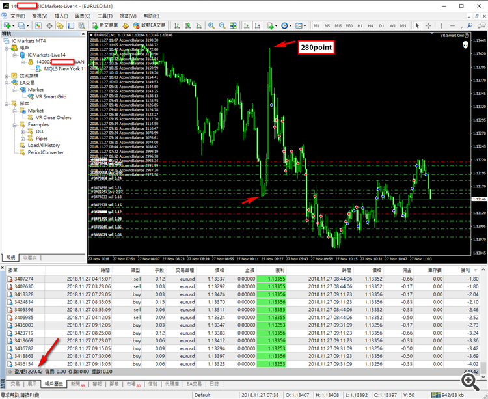Close the Navigator panel

(x=83, y=34)
